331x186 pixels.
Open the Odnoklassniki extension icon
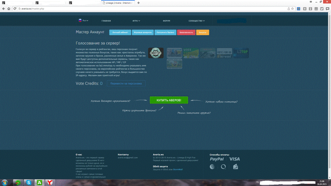click(x=310, y=9)
